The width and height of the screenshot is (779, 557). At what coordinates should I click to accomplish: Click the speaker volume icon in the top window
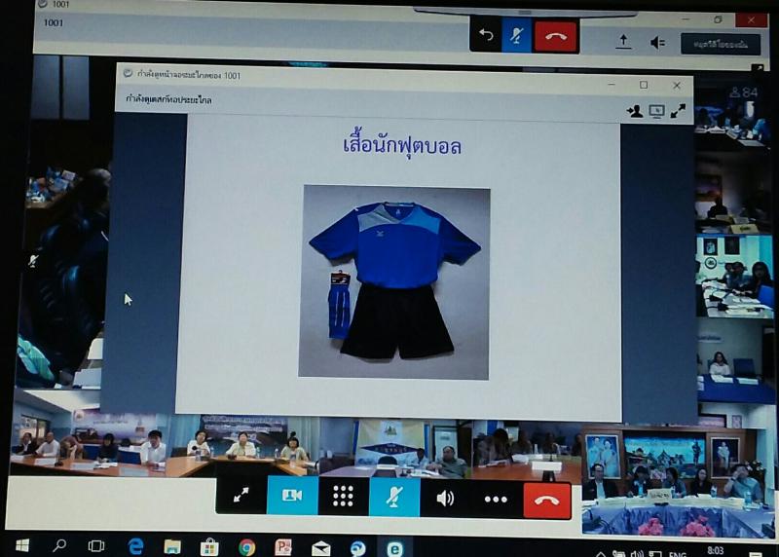(x=657, y=43)
